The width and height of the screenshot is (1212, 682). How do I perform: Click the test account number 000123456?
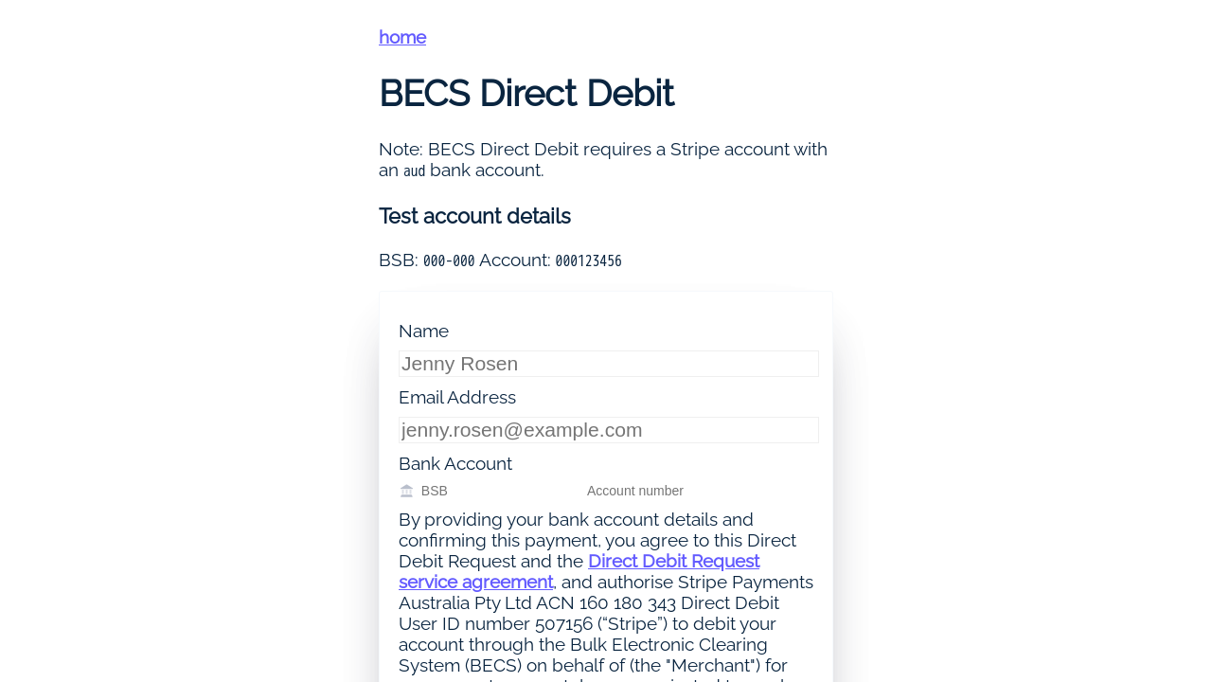coord(588,260)
